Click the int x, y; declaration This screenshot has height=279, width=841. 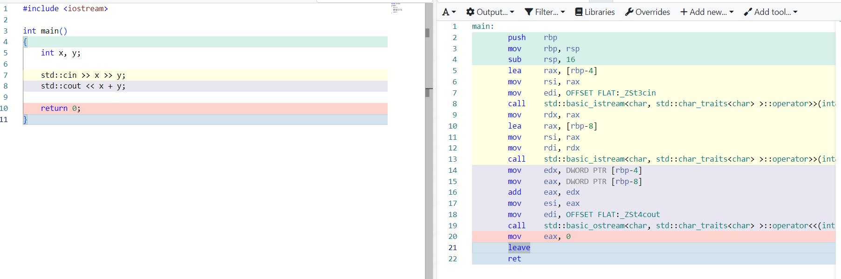coord(61,53)
